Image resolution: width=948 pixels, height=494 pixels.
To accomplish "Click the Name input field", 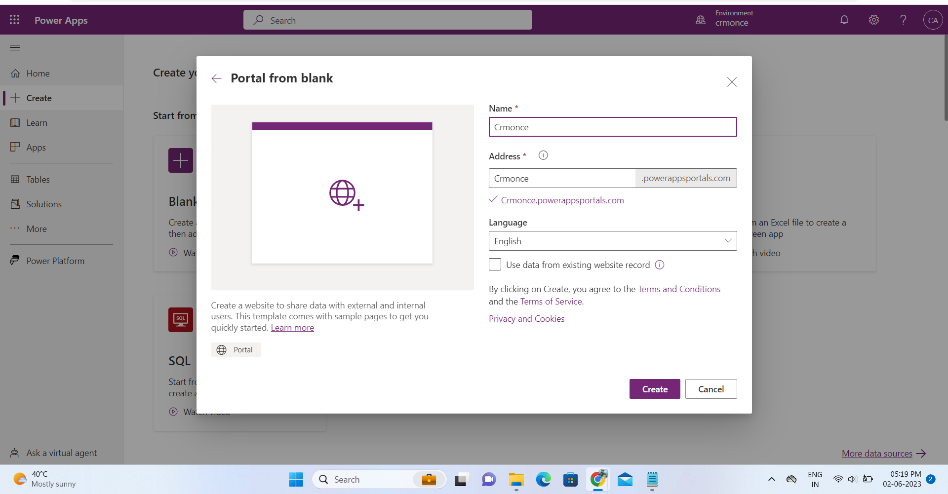I will (x=613, y=127).
